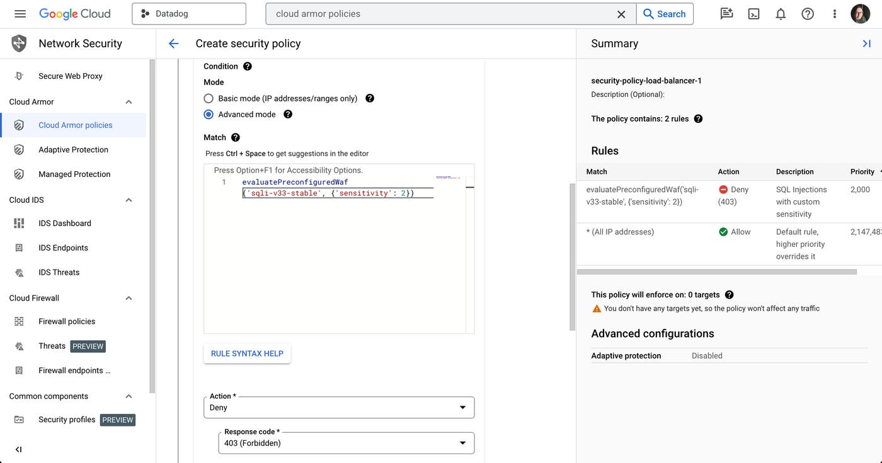Show help for Basic mode option

point(370,98)
